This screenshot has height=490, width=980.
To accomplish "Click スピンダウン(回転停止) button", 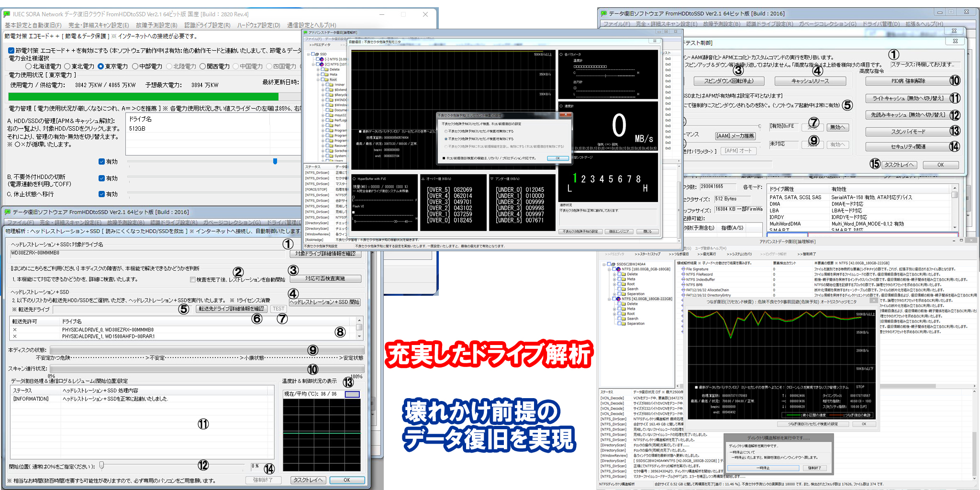I will (x=728, y=81).
